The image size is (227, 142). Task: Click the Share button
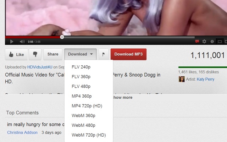coord(53,54)
